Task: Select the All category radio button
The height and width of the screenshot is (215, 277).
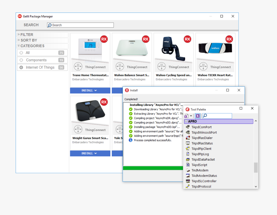Action: (x=21, y=53)
